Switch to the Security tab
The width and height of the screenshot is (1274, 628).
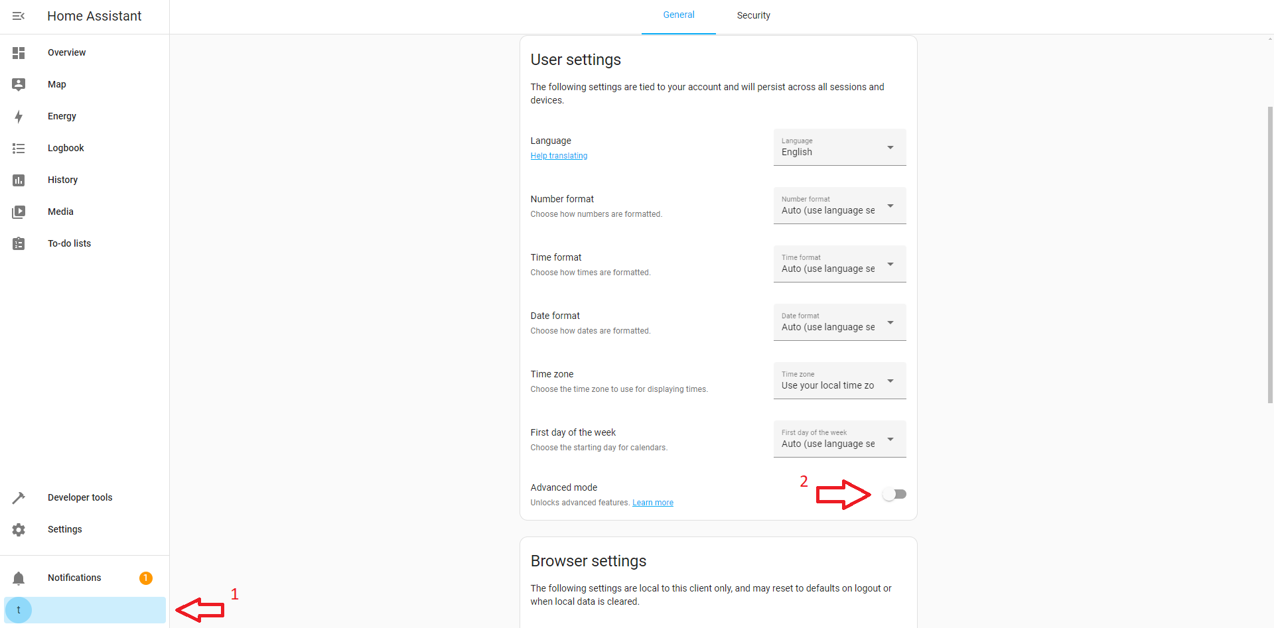tap(753, 15)
